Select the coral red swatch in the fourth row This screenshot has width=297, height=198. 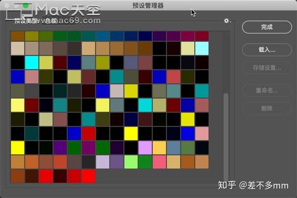coord(174,77)
